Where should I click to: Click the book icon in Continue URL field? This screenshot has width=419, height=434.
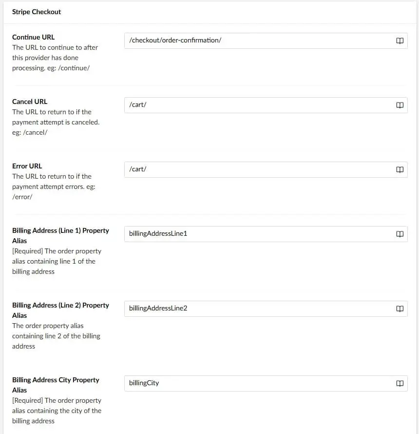pos(400,41)
